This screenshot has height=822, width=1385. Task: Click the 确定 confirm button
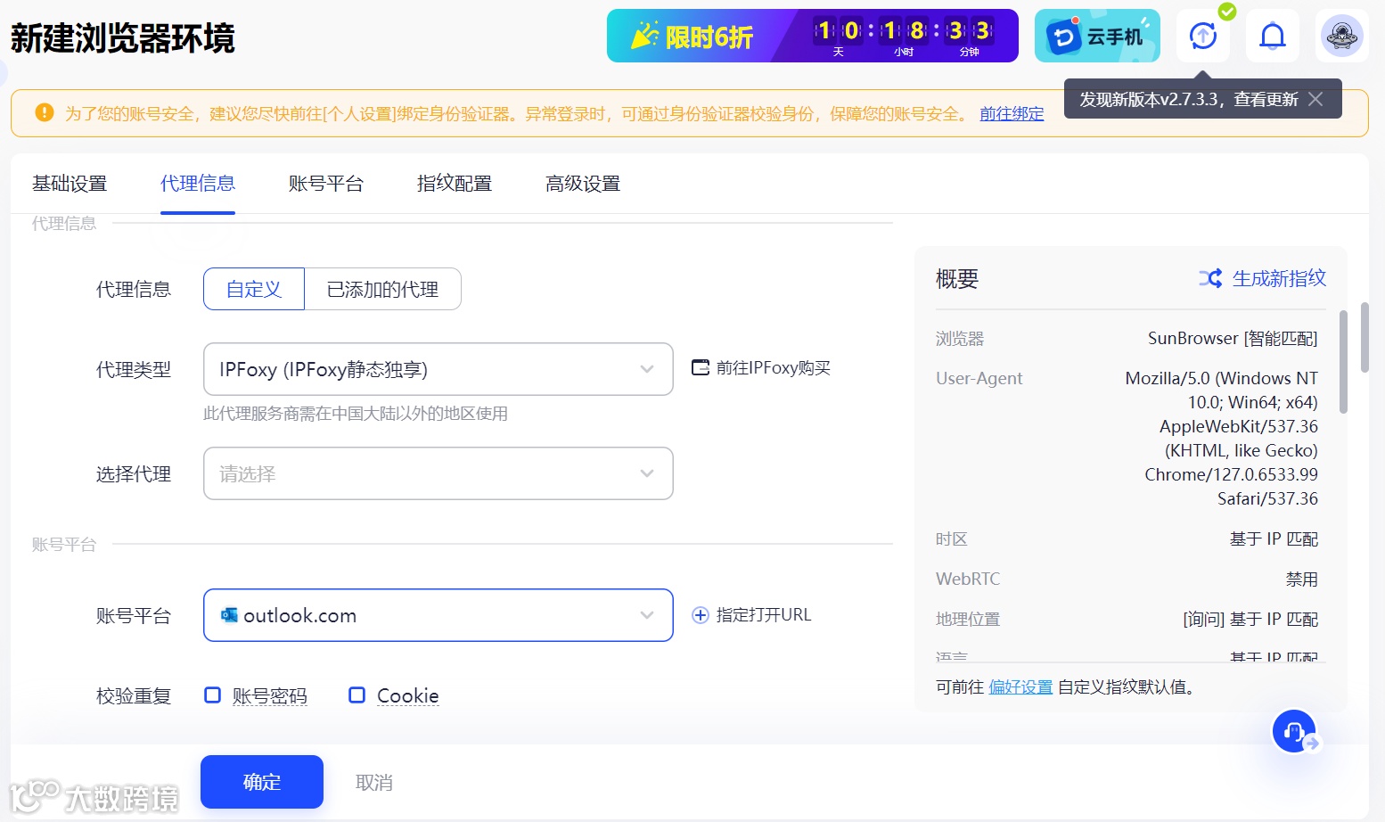click(262, 782)
